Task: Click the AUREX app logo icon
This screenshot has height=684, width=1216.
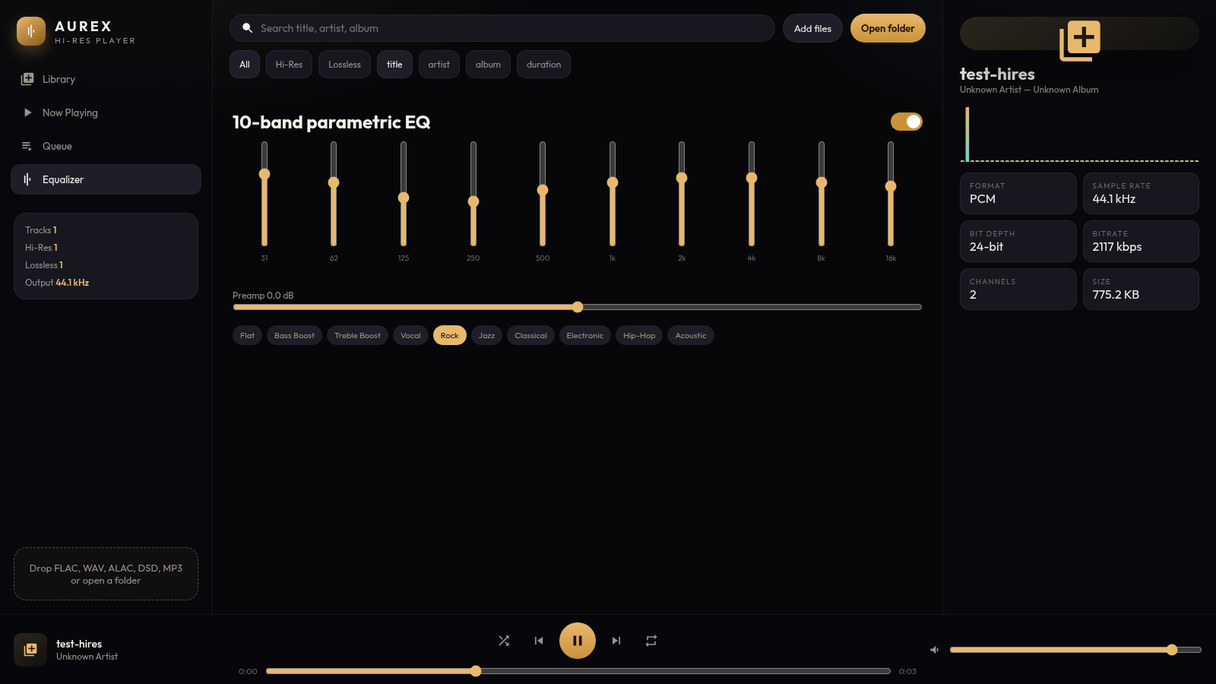Action: tap(31, 31)
